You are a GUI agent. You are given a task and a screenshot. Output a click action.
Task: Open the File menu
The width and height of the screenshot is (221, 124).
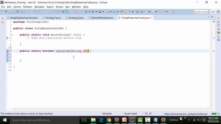click(x=3, y=7)
